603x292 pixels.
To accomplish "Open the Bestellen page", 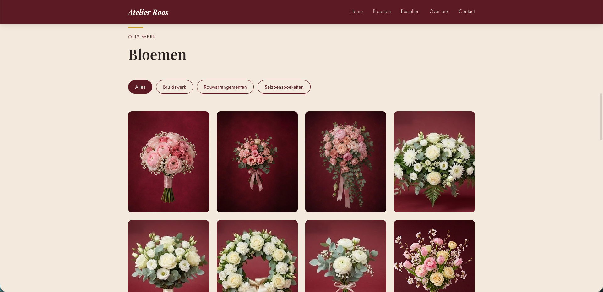I will (x=410, y=11).
